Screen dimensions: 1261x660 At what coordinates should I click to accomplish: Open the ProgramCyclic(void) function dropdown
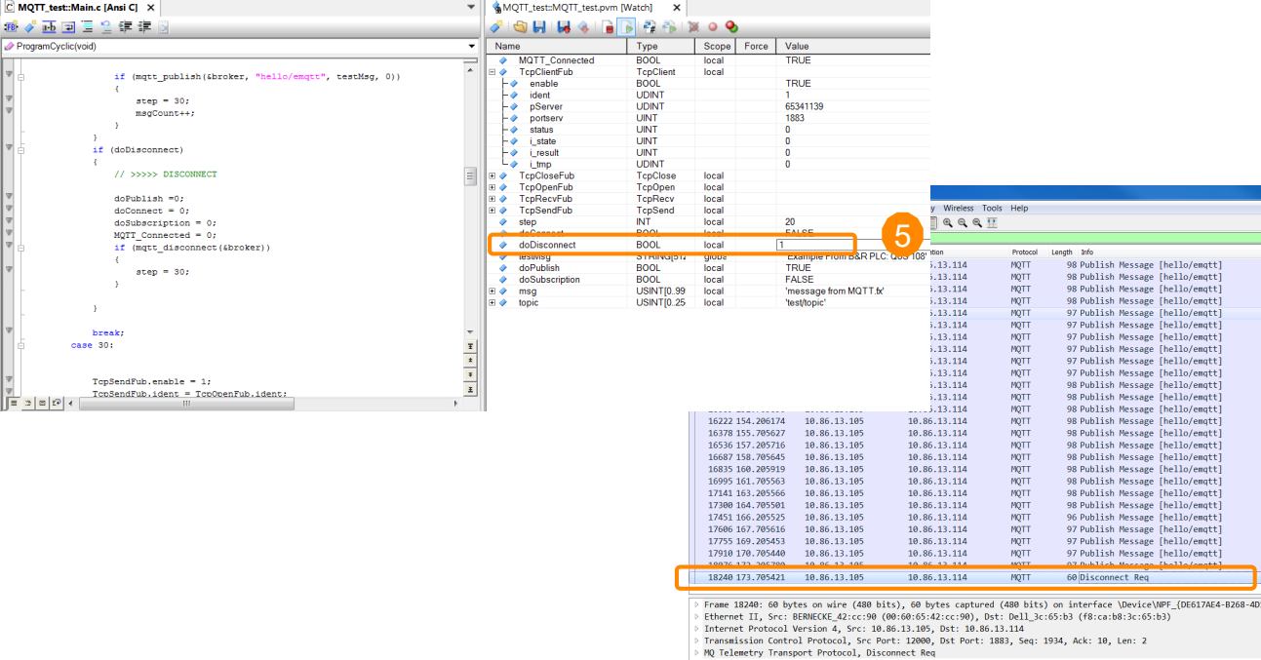(x=472, y=46)
